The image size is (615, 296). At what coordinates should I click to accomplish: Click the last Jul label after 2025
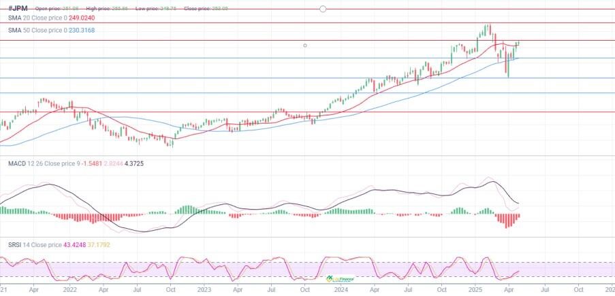pyautogui.click(x=545, y=290)
